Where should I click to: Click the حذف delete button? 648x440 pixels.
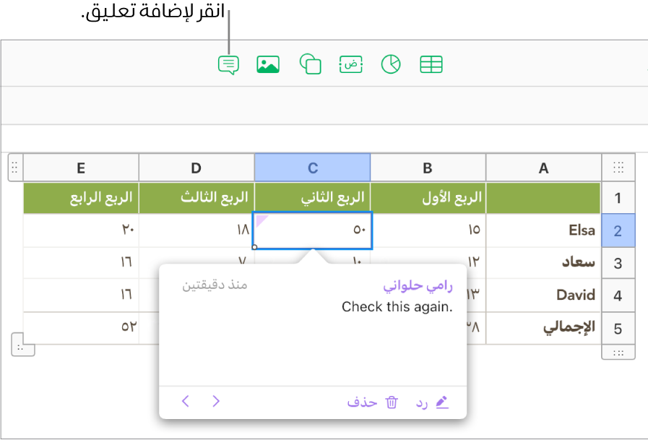(361, 402)
